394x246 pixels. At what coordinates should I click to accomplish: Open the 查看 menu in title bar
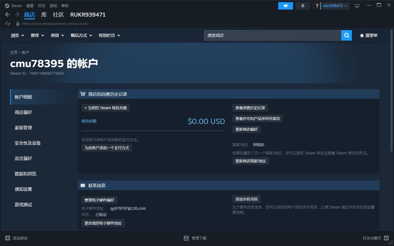point(30,6)
